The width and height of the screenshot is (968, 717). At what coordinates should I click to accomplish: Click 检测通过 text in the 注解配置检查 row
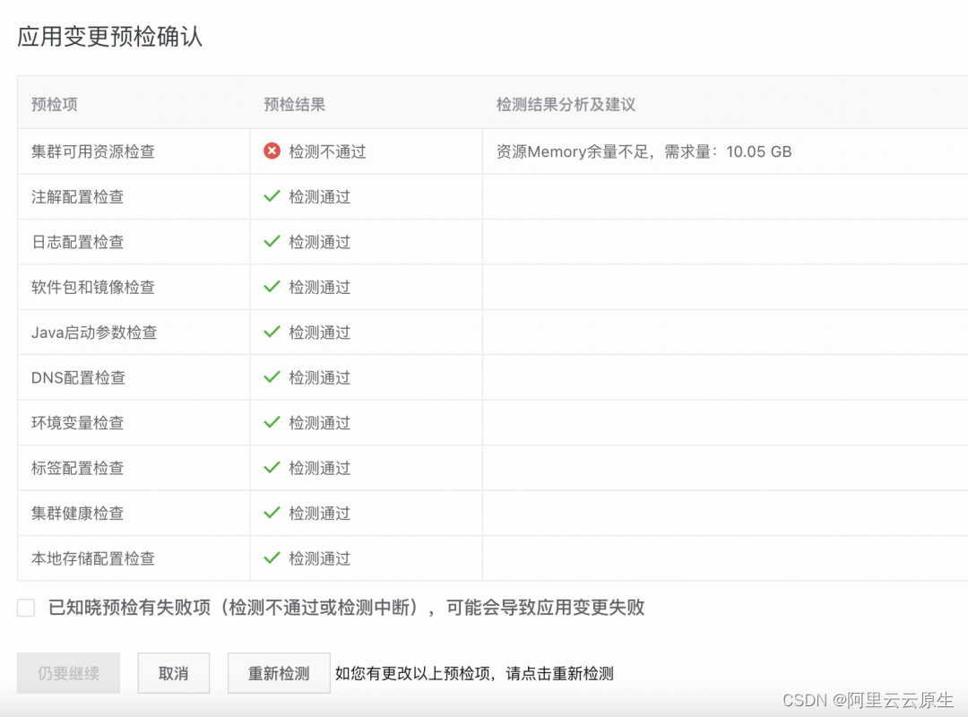pyautogui.click(x=320, y=197)
